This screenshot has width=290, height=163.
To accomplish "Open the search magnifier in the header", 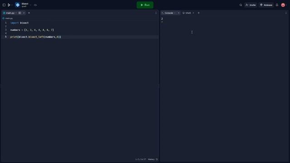I will point(241,5).
